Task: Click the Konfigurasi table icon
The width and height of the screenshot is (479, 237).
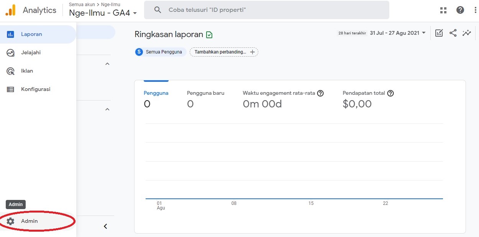Action: pyautogui.click(x=10, y=89)
